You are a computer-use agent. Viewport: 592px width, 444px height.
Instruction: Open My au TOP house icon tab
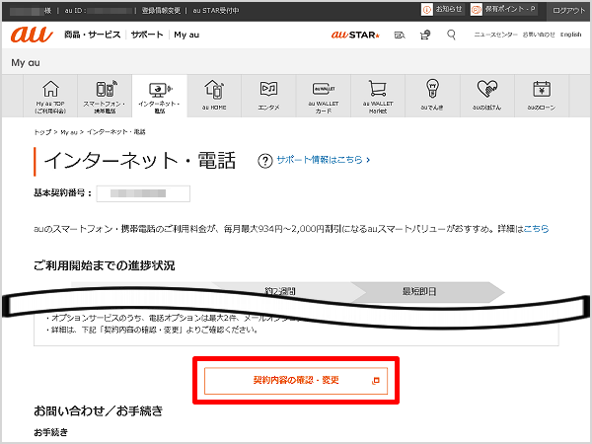(50, 97)
